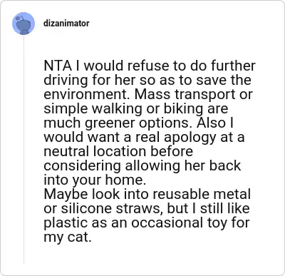Click the final words "my cat."

pyautogui.click(x=68, y=237)
